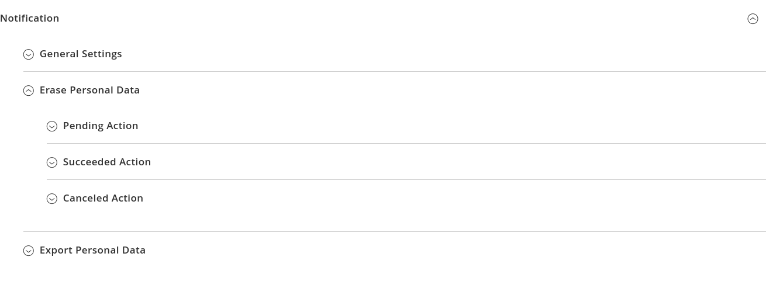
Task: Open the Succeeded Action subsection label
Action: pos(107,162)
